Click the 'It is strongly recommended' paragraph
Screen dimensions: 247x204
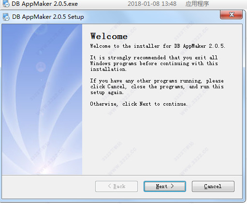point(154,63)
